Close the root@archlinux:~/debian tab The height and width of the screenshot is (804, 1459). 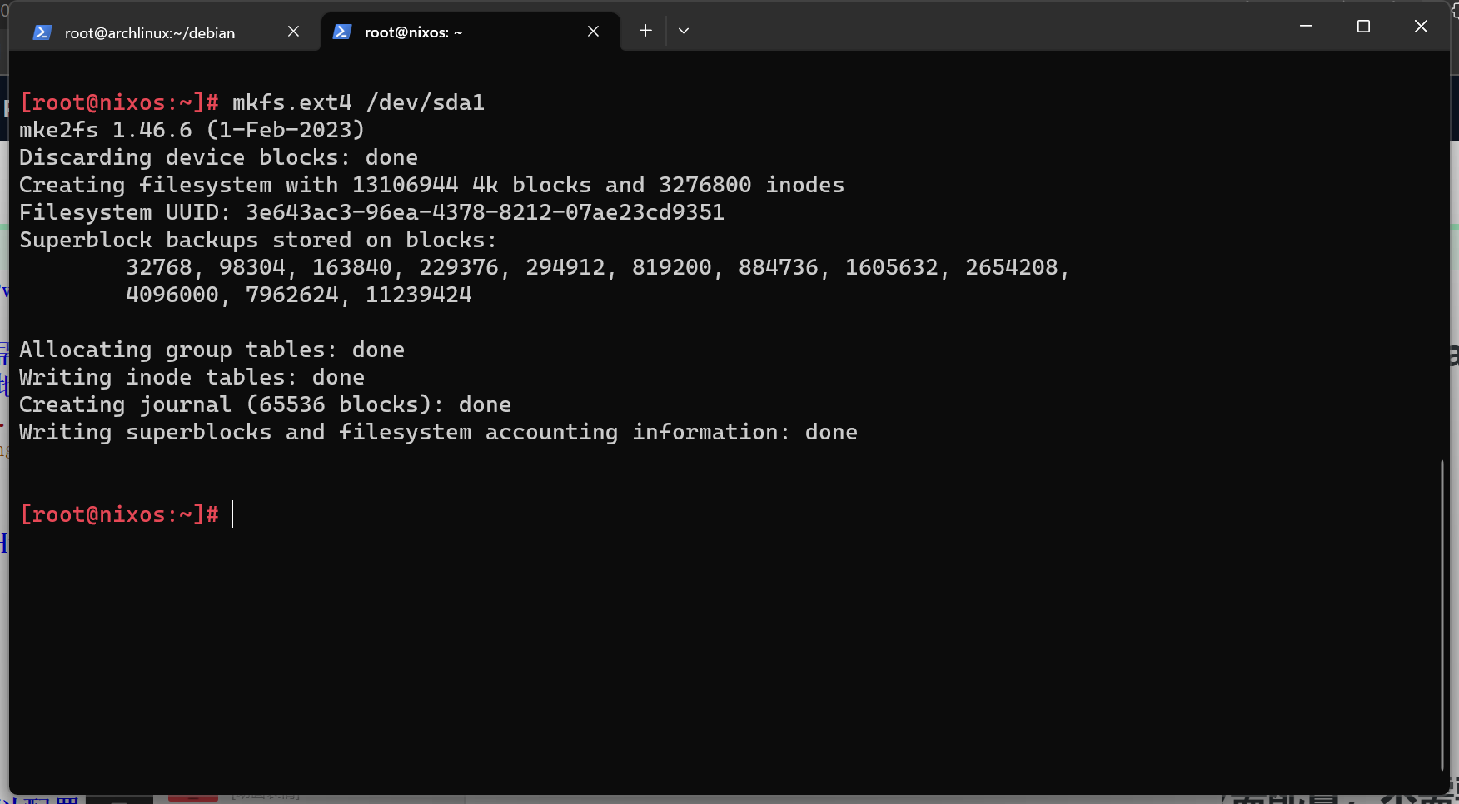293,32
